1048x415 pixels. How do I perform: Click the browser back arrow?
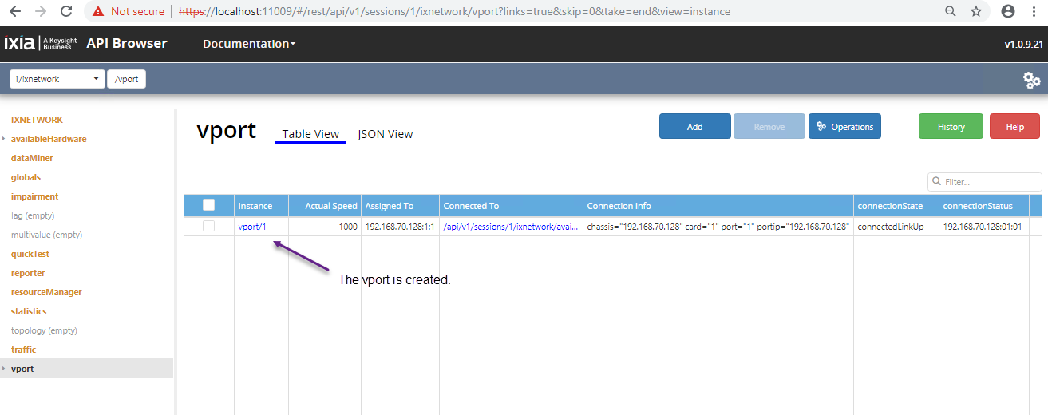click(x=16, y=12)
